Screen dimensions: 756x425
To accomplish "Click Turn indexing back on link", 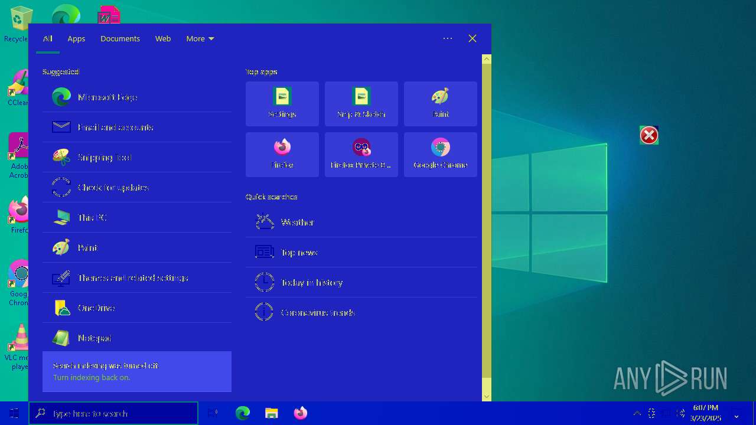I will pos(92,378).
